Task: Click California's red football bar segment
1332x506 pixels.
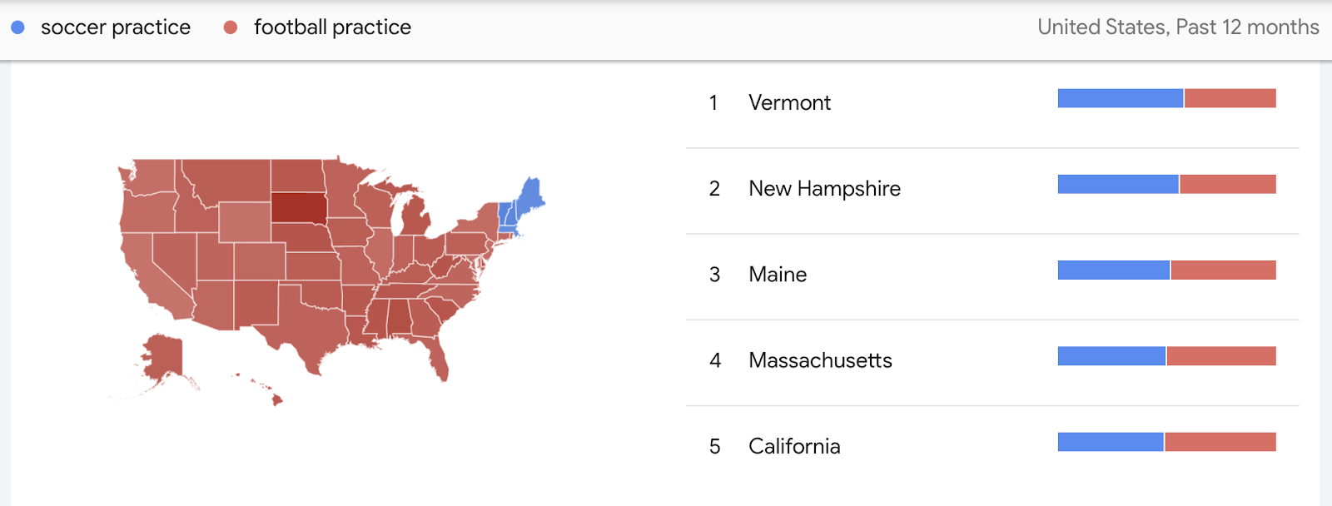Action: [1220, 442]
